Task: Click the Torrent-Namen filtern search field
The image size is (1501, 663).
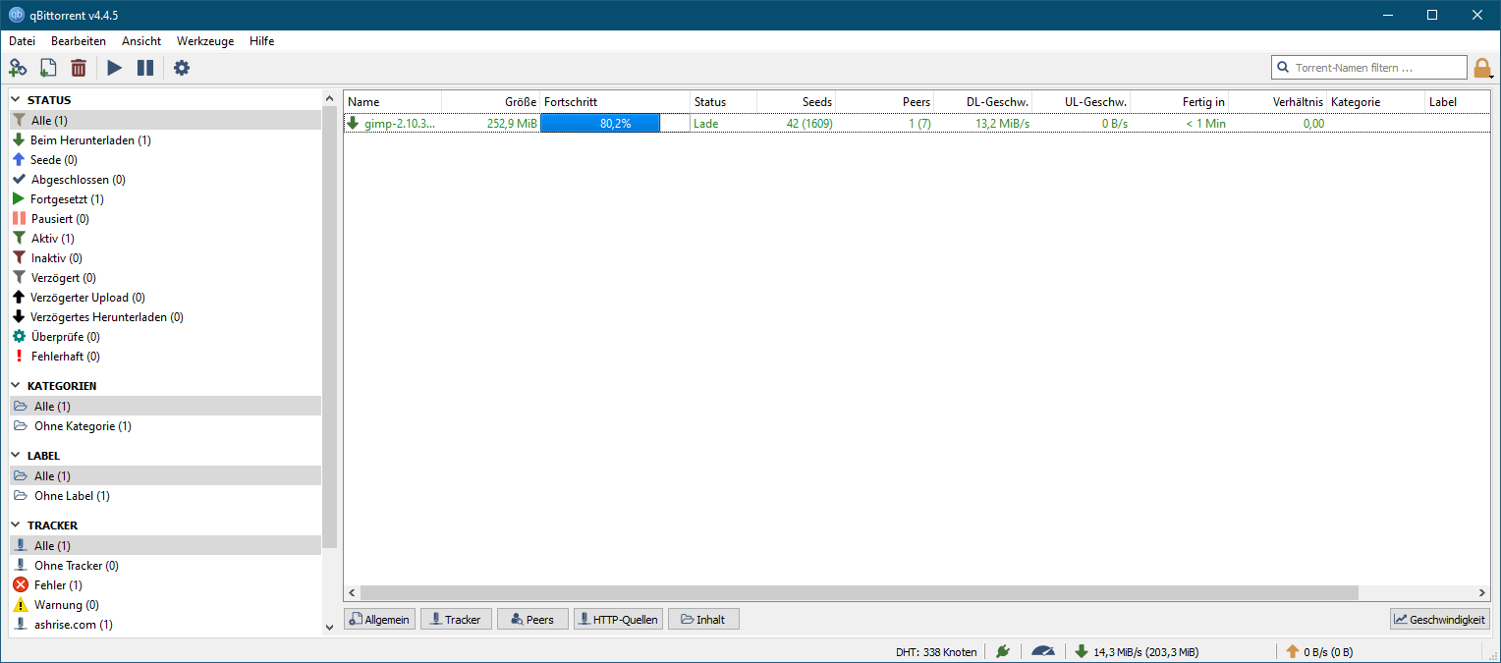Action: point(1368,68)
